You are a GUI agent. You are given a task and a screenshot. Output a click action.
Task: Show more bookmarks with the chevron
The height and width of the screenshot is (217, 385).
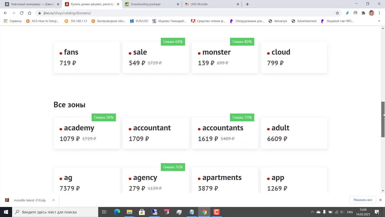379,21
